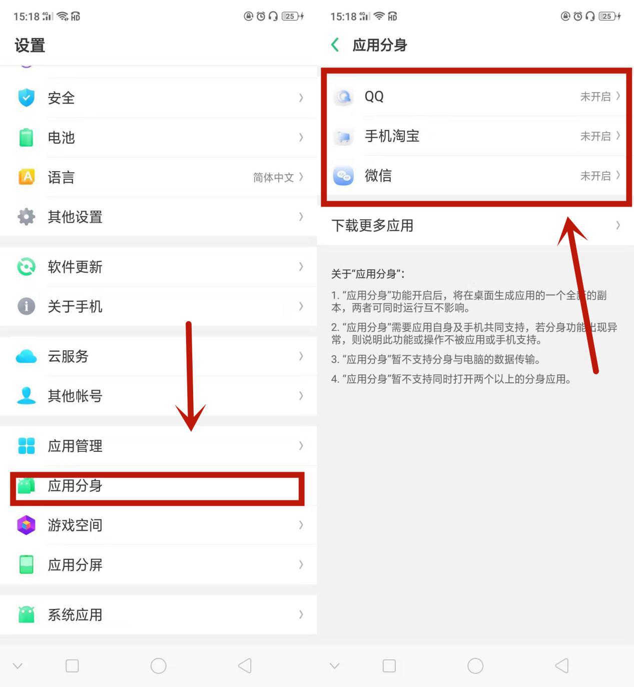Open 游戏空间 via its purple cube icon
Viewport: 634px width, 687px height.
(27, 525)
